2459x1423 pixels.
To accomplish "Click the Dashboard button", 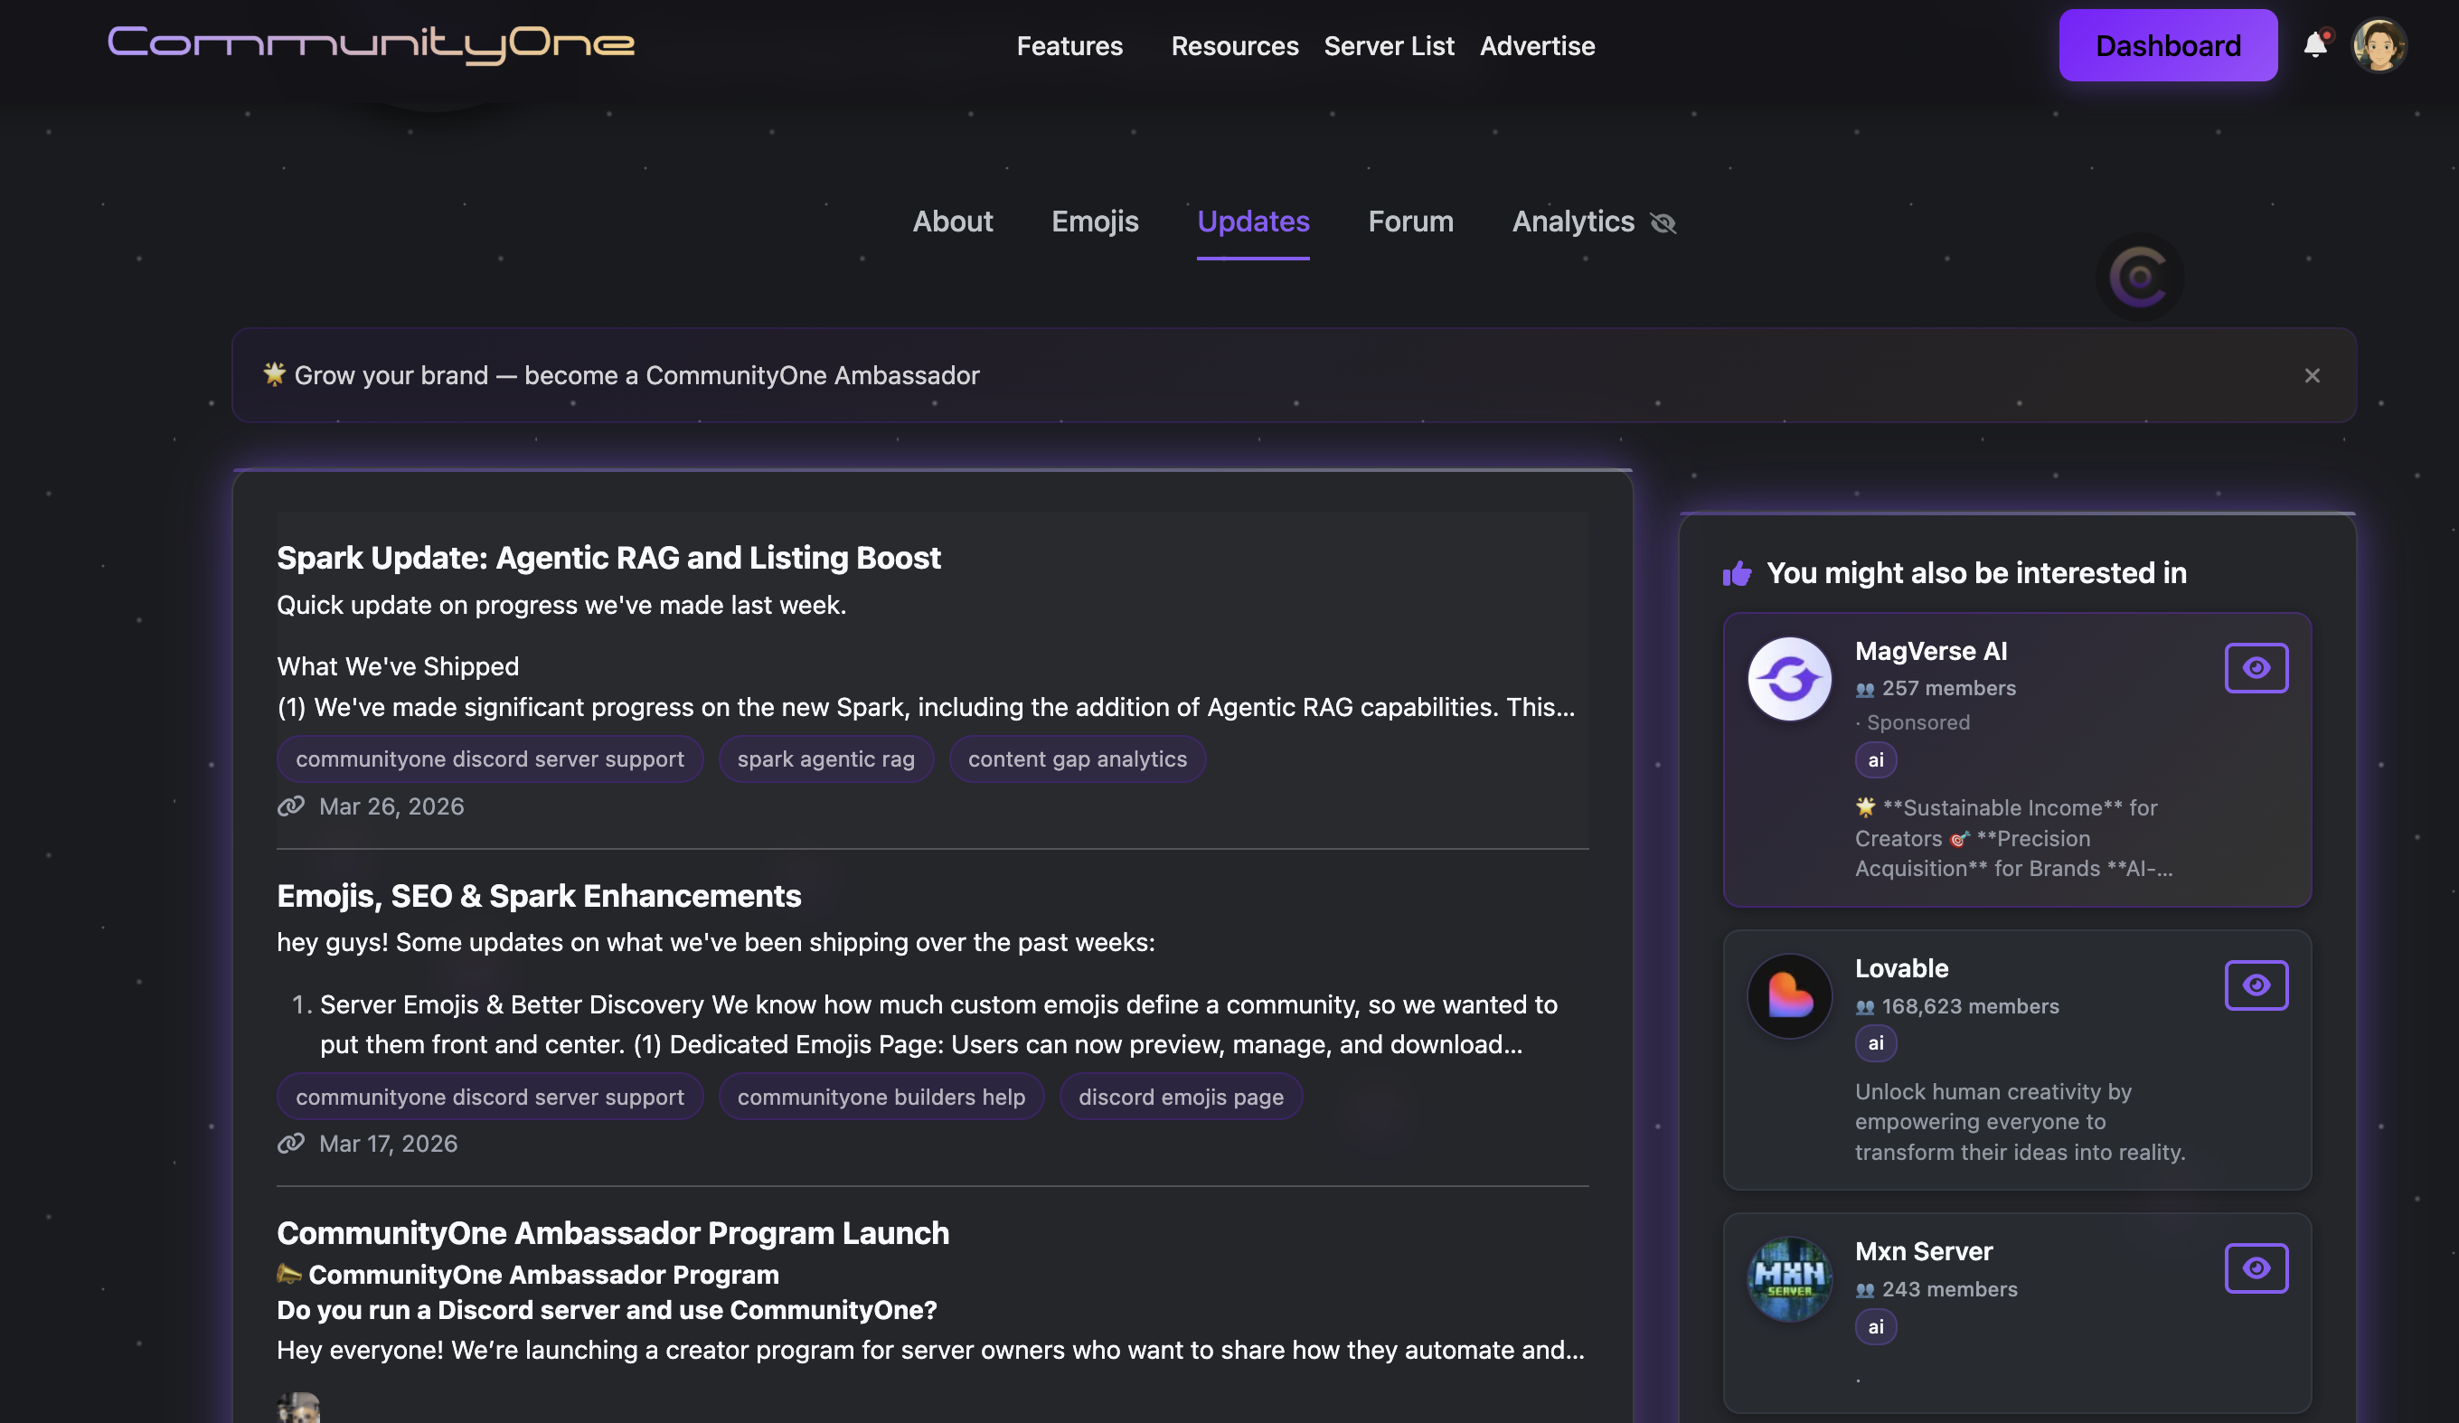I will [x=2168, y=44].
